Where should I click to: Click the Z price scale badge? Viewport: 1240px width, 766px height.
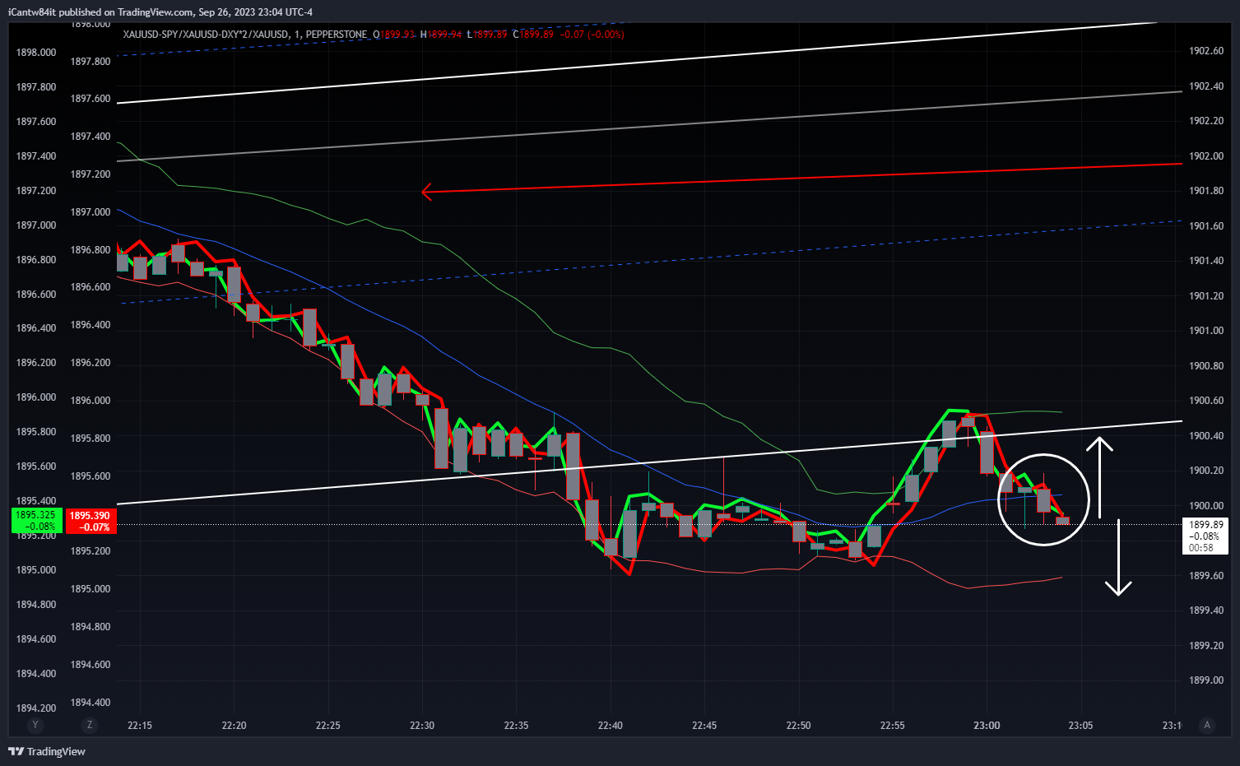coord(90,725)
